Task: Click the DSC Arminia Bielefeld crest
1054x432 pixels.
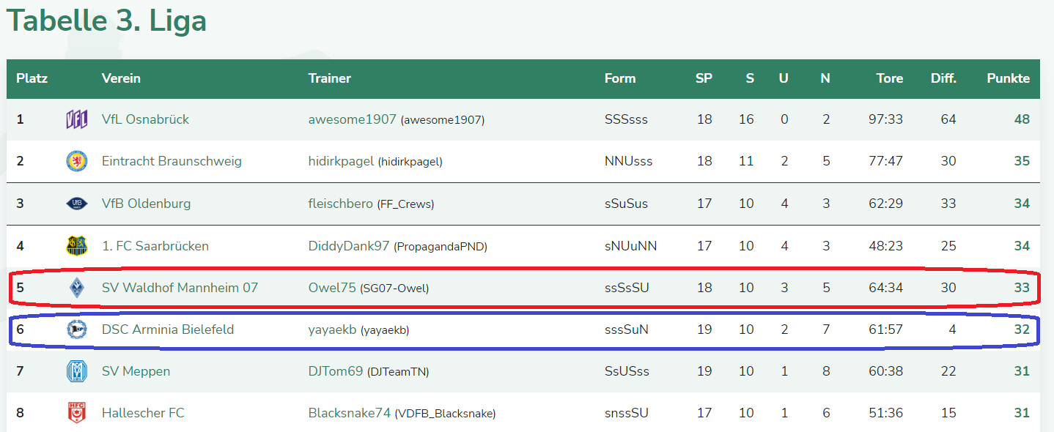Action: (x=76, y=329)
